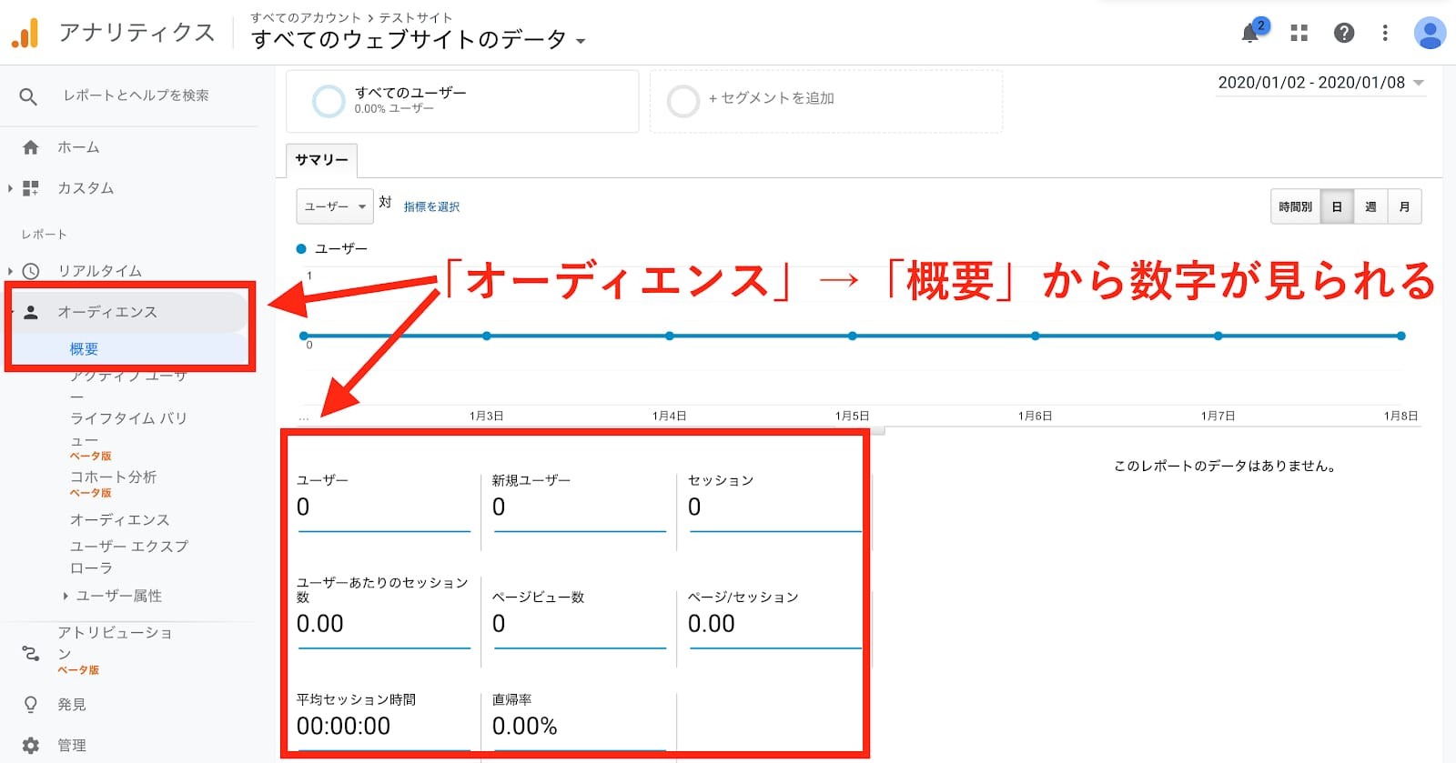Expand the ユーザー属性 submenu

pos(118,596)
